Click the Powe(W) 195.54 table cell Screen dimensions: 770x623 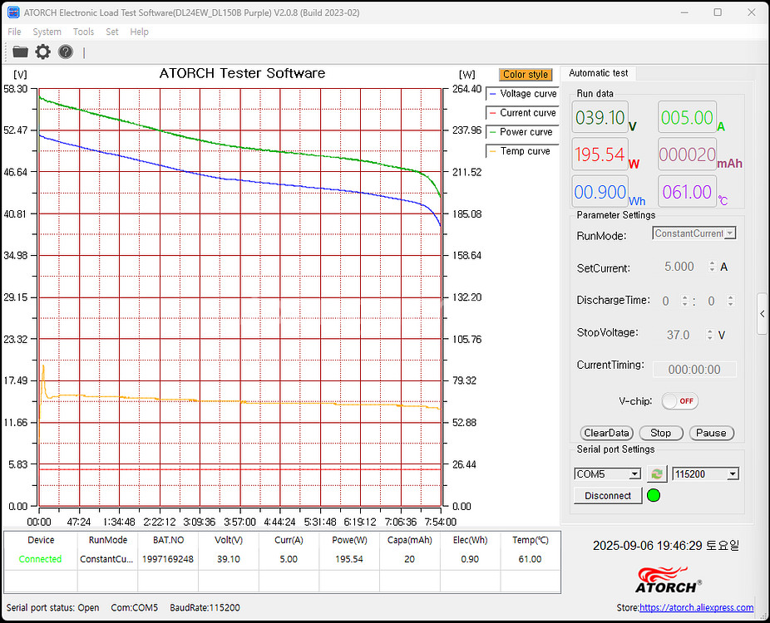(349, 559)
